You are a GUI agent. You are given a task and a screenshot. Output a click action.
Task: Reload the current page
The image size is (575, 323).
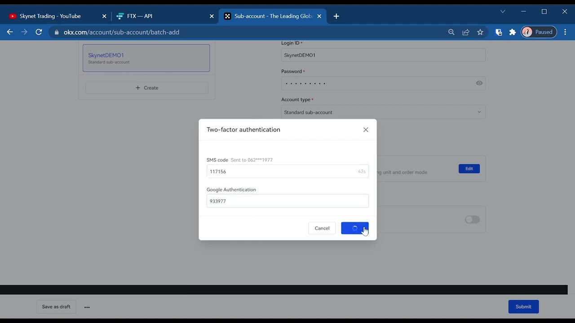(x=39, y=32)
